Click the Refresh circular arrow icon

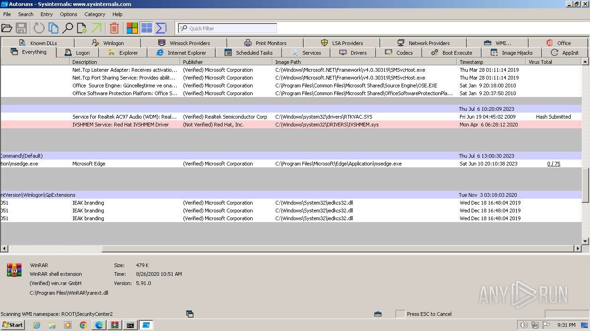pos(39,28)
